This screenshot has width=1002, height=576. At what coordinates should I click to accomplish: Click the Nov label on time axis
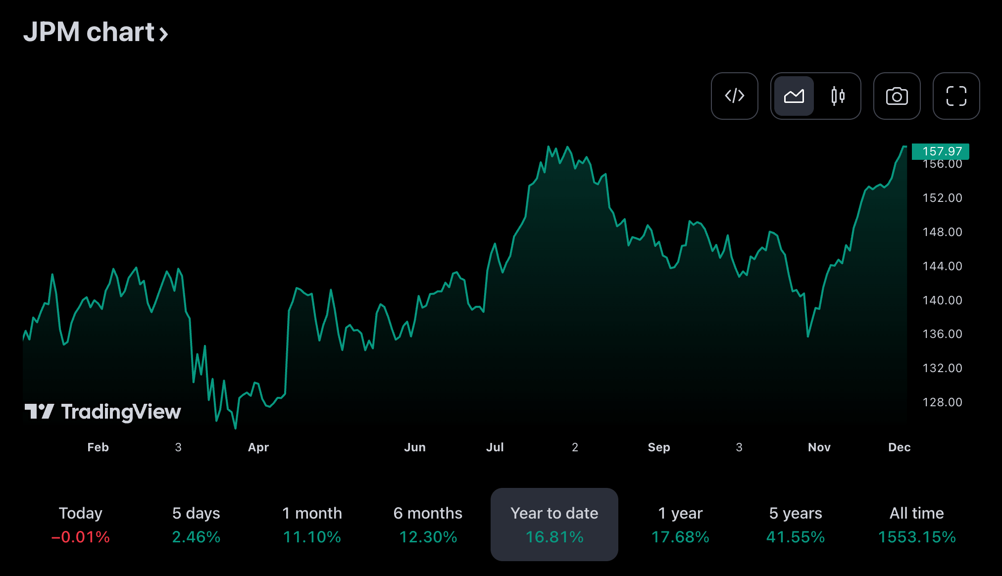(819, 447)
